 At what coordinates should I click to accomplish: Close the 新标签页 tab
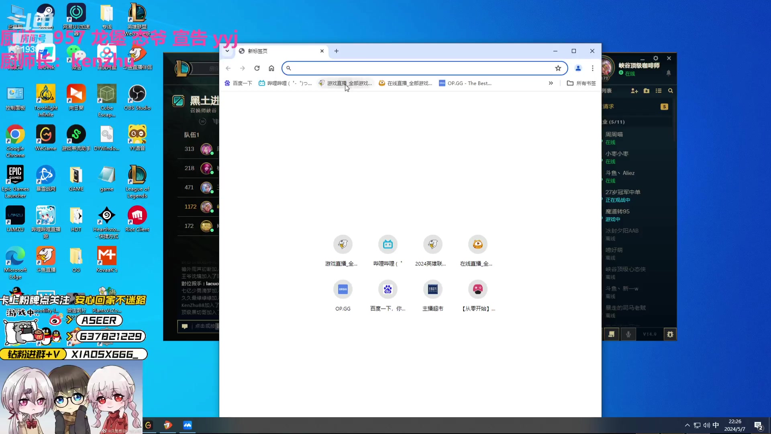click(322, 51)
